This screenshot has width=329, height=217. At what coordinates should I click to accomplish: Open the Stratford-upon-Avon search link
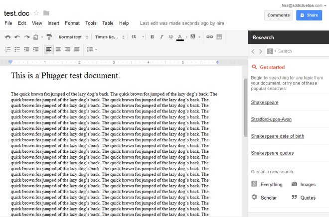[271, 119]
